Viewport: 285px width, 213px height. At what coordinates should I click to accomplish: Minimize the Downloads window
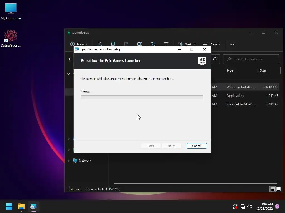pyautogui.click(x=251, y=32)
